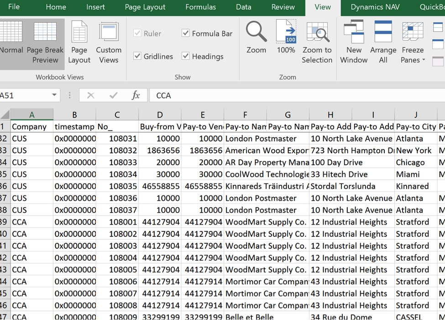Open the File tab
This screenshot has width=445, height=320.
(14, 7)
